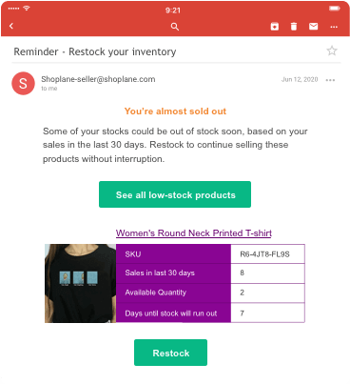The image size is (350, 384).
Task: Tap the battery indicator icon
Action: point(334,9)
